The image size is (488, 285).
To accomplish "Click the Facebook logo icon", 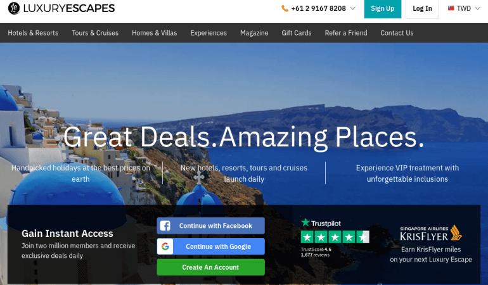I will point(165,226).
